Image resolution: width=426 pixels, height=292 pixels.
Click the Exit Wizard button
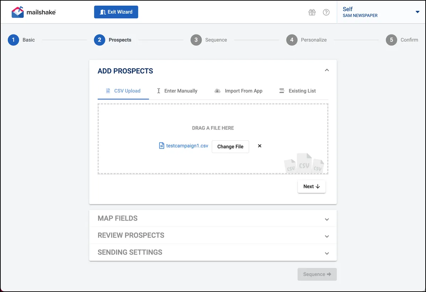click(x=116, y=12)
